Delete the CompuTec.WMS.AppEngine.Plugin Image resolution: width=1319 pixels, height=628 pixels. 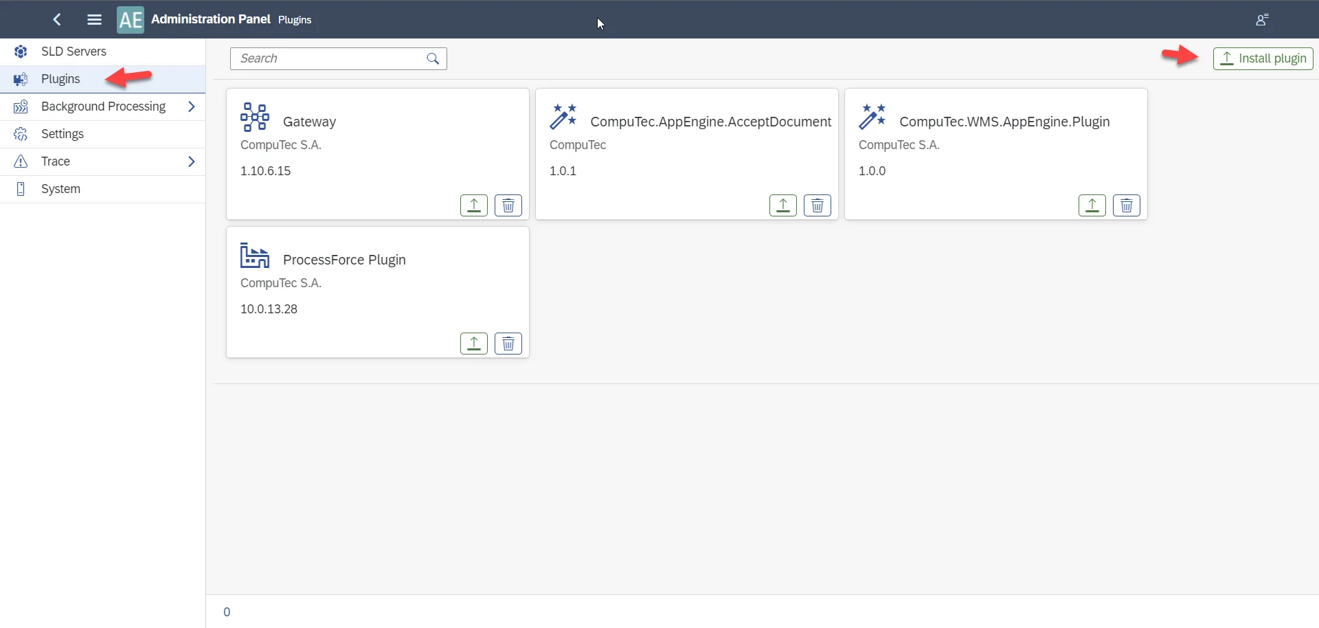1127,205
